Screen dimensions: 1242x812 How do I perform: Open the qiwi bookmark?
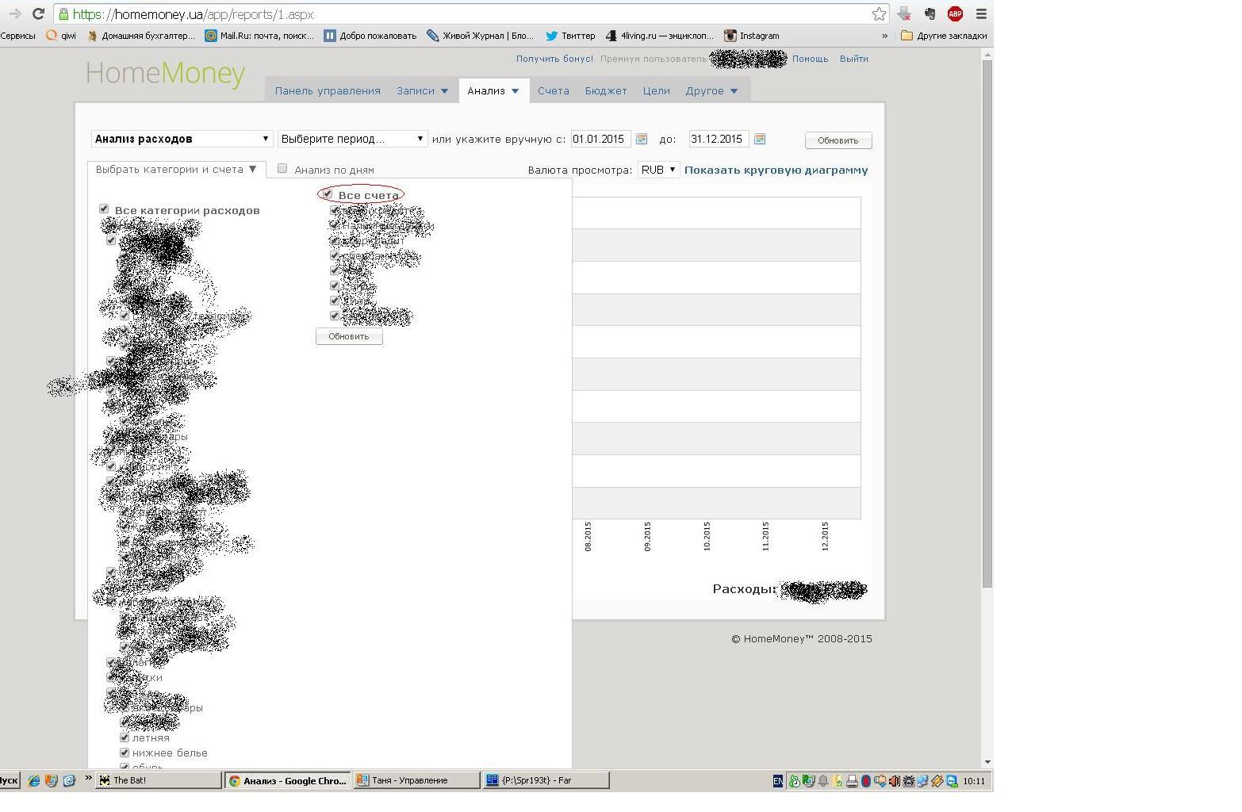(61, 36)
